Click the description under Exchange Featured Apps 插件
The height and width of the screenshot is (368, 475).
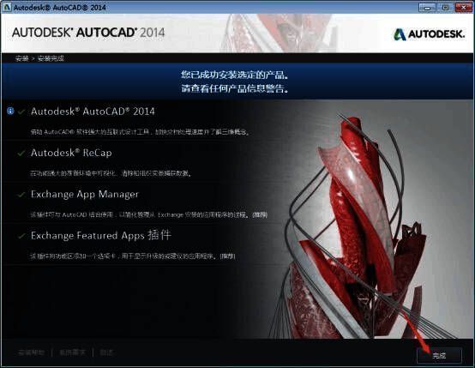(133, 256)
